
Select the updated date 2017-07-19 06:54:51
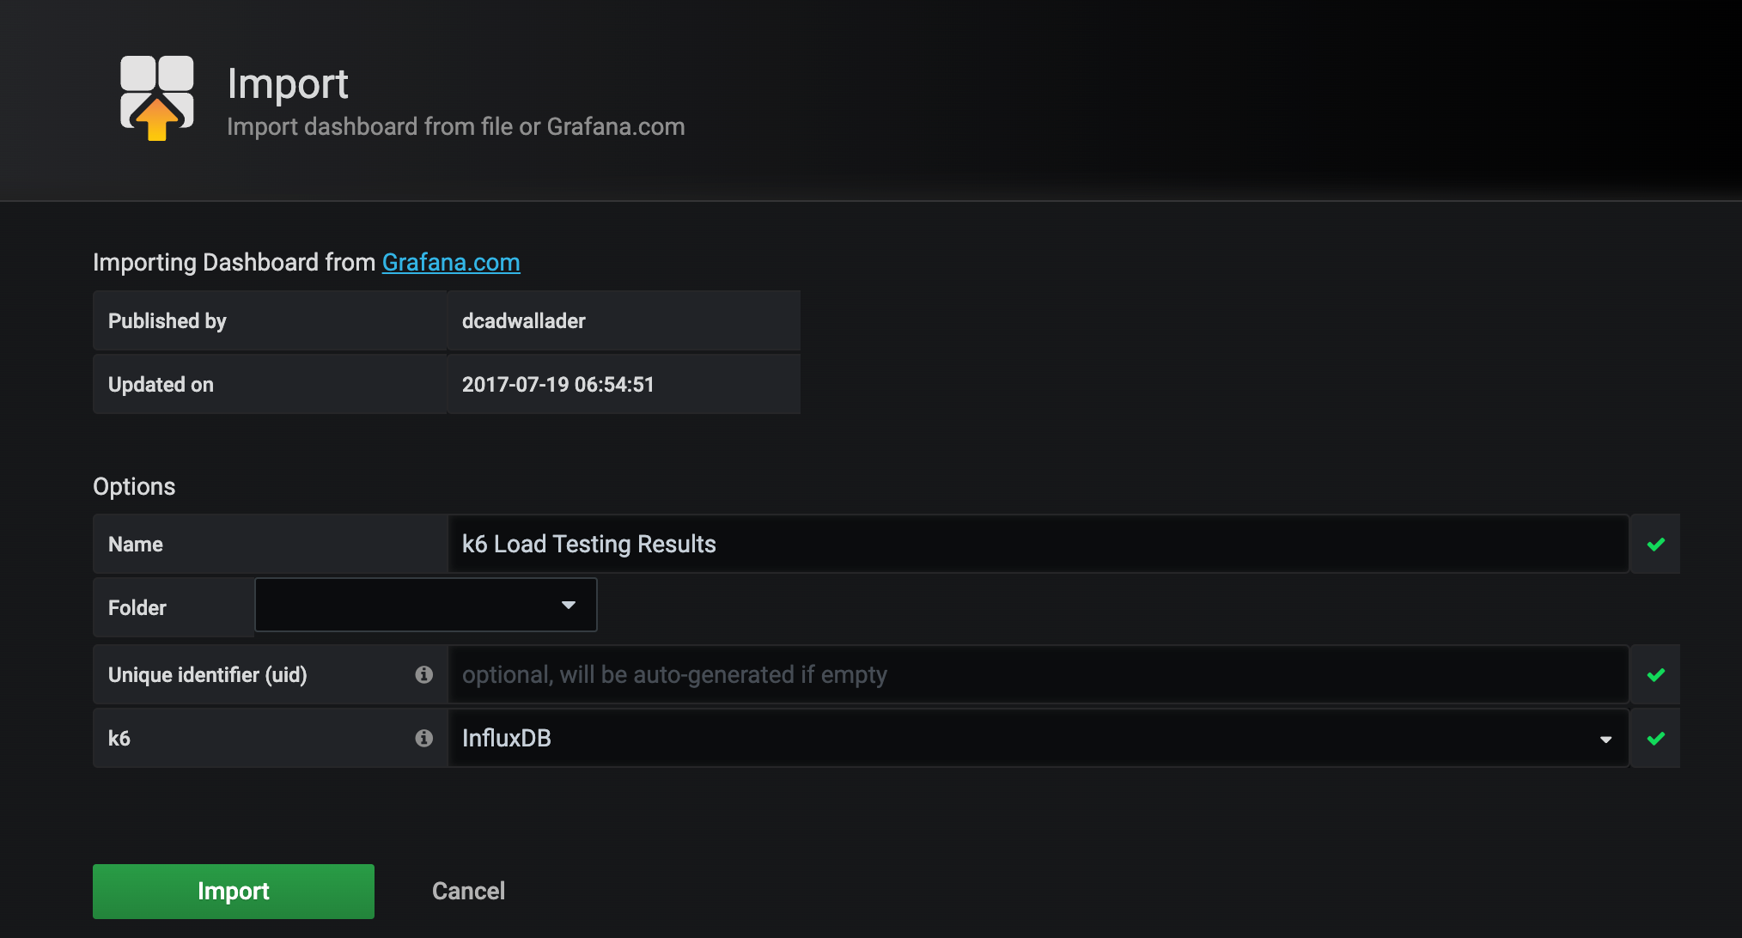click(558, 384)
